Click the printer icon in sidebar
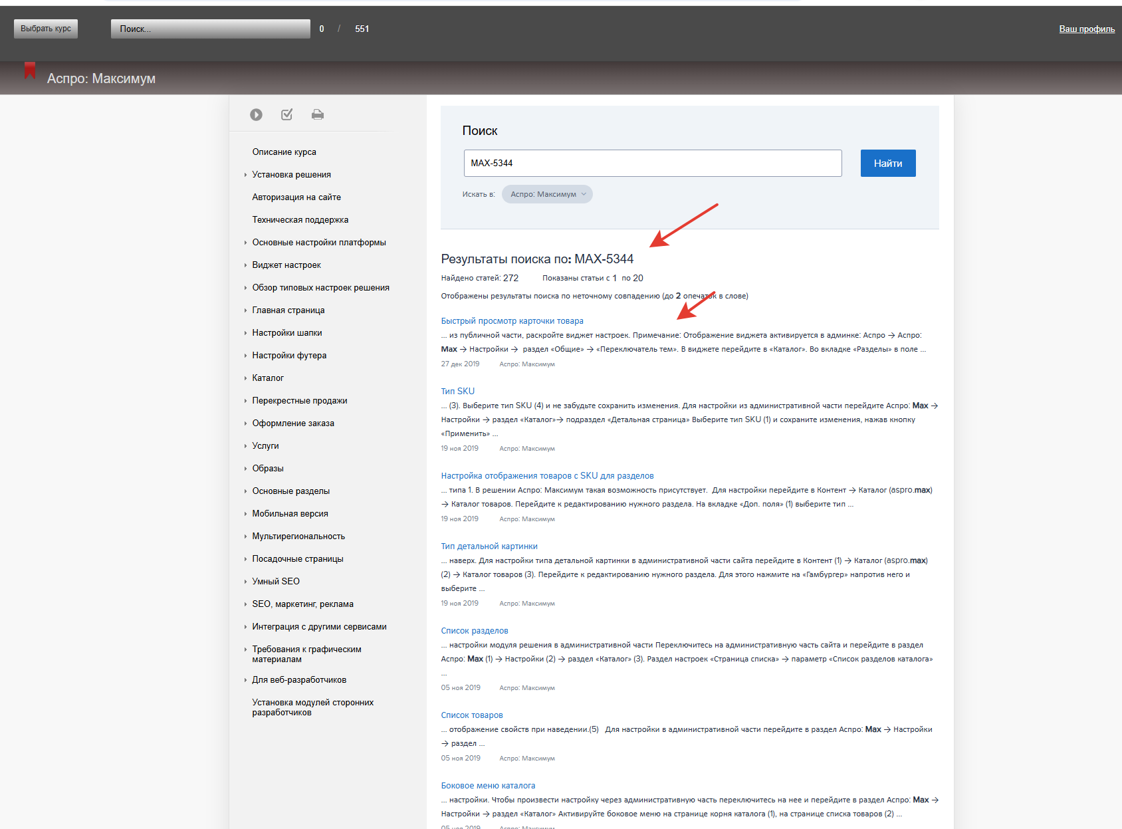Image resolution: width=1122 pixels, height=829 pixels. (x=318, y=114)
